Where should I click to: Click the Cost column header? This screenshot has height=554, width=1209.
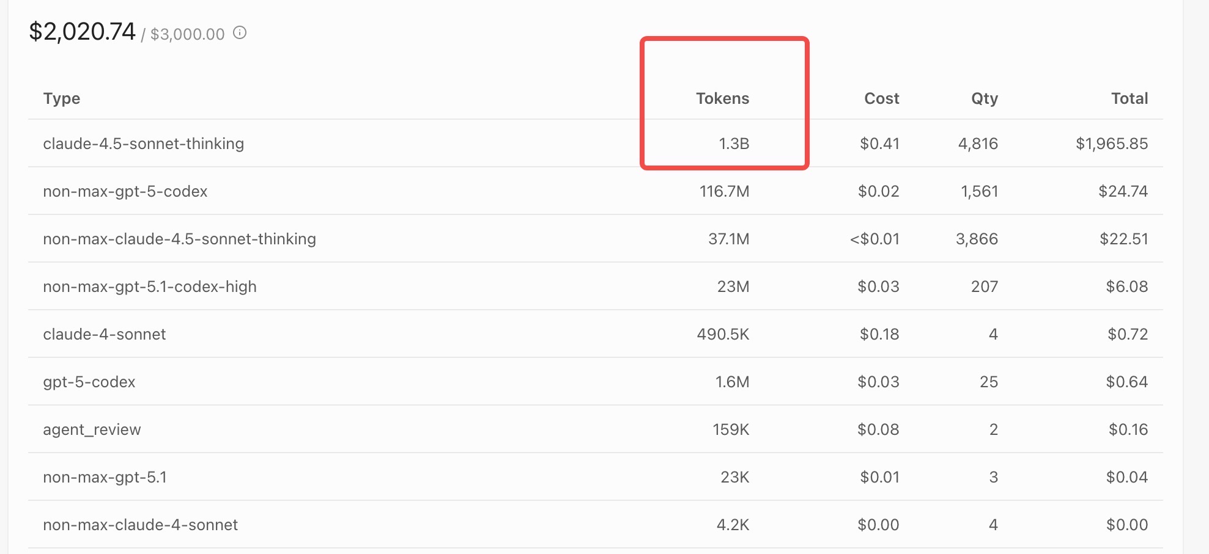coord(881,98)
